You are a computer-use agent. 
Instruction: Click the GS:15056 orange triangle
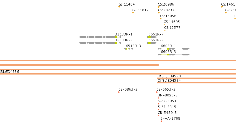pyautogui.click(x=161, y=19)
